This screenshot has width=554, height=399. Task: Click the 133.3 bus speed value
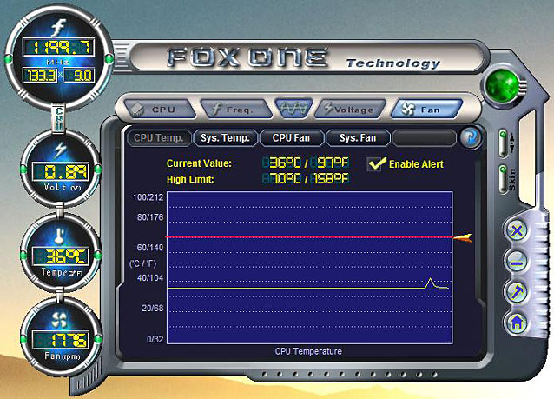[40, 76]
